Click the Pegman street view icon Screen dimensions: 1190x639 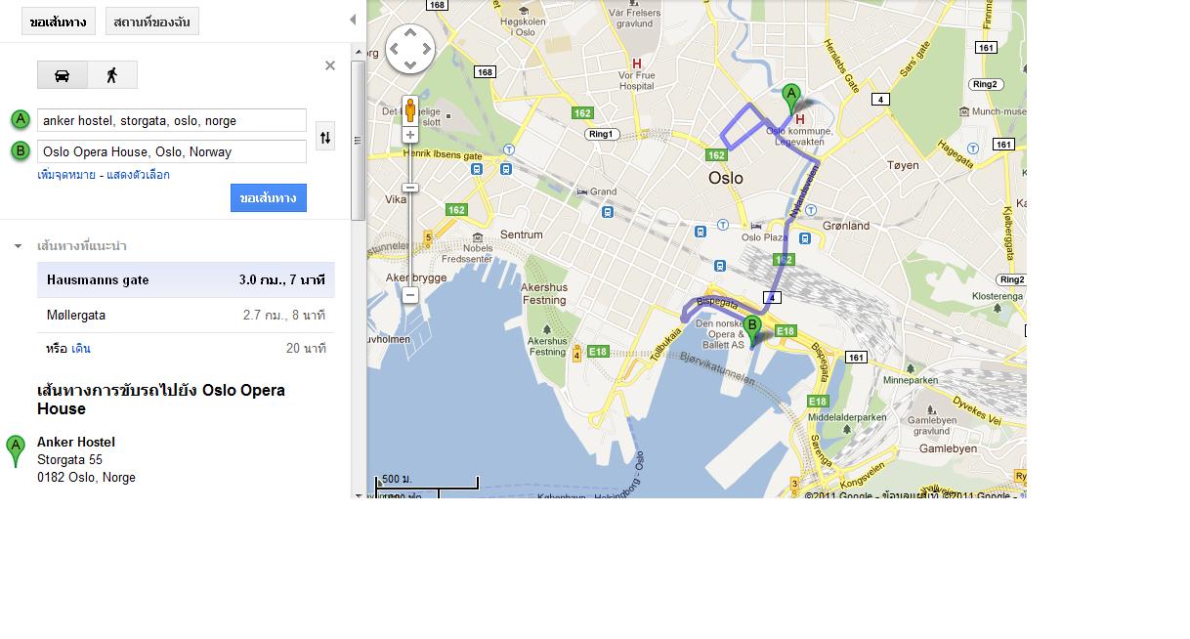point(410,109)
